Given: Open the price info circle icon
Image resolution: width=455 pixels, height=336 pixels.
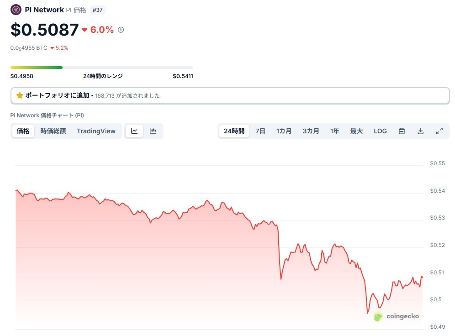Looking at the screenshot, I should click(x=121, y=30).
